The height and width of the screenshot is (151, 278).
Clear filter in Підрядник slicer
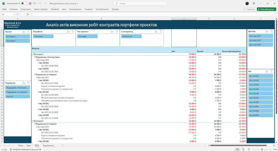tap(28, 83)
